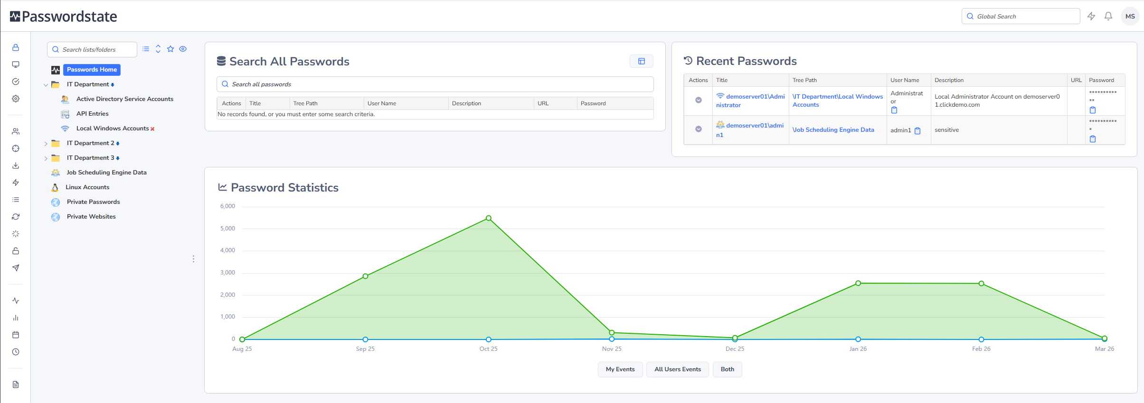1144x403 pixels.
Task: Select Passwords Home in the tree
Action: point(92,70)
